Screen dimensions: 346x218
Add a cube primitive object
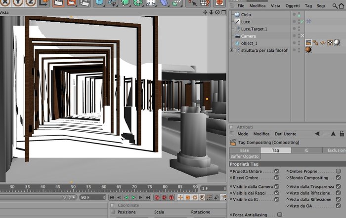[99, 2]
